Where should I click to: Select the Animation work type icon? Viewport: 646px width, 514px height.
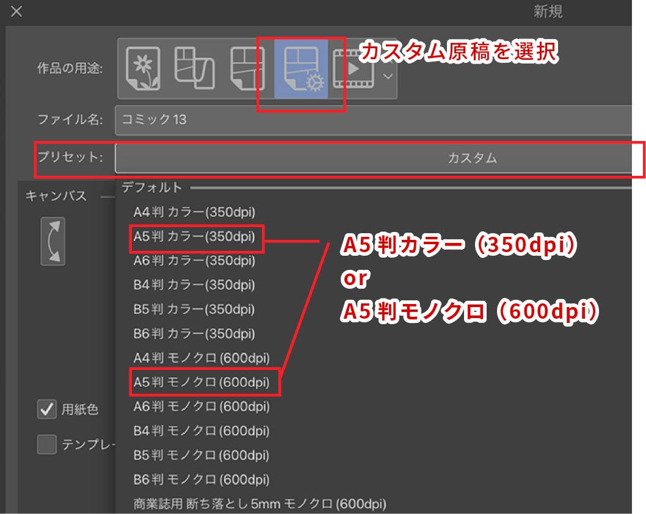pyautogui.click(x=354, y=68)
